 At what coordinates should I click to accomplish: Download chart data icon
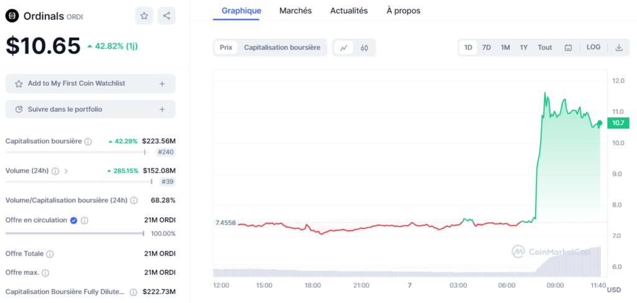pyautogui.click(x=619, y=47)
